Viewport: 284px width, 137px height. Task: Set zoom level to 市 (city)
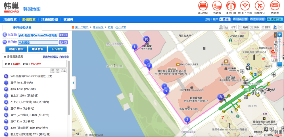pos(276,50)
